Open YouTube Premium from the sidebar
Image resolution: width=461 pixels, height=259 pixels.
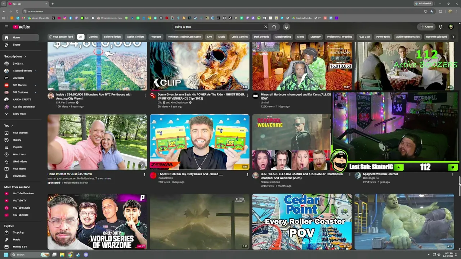(x=21, y=194)
